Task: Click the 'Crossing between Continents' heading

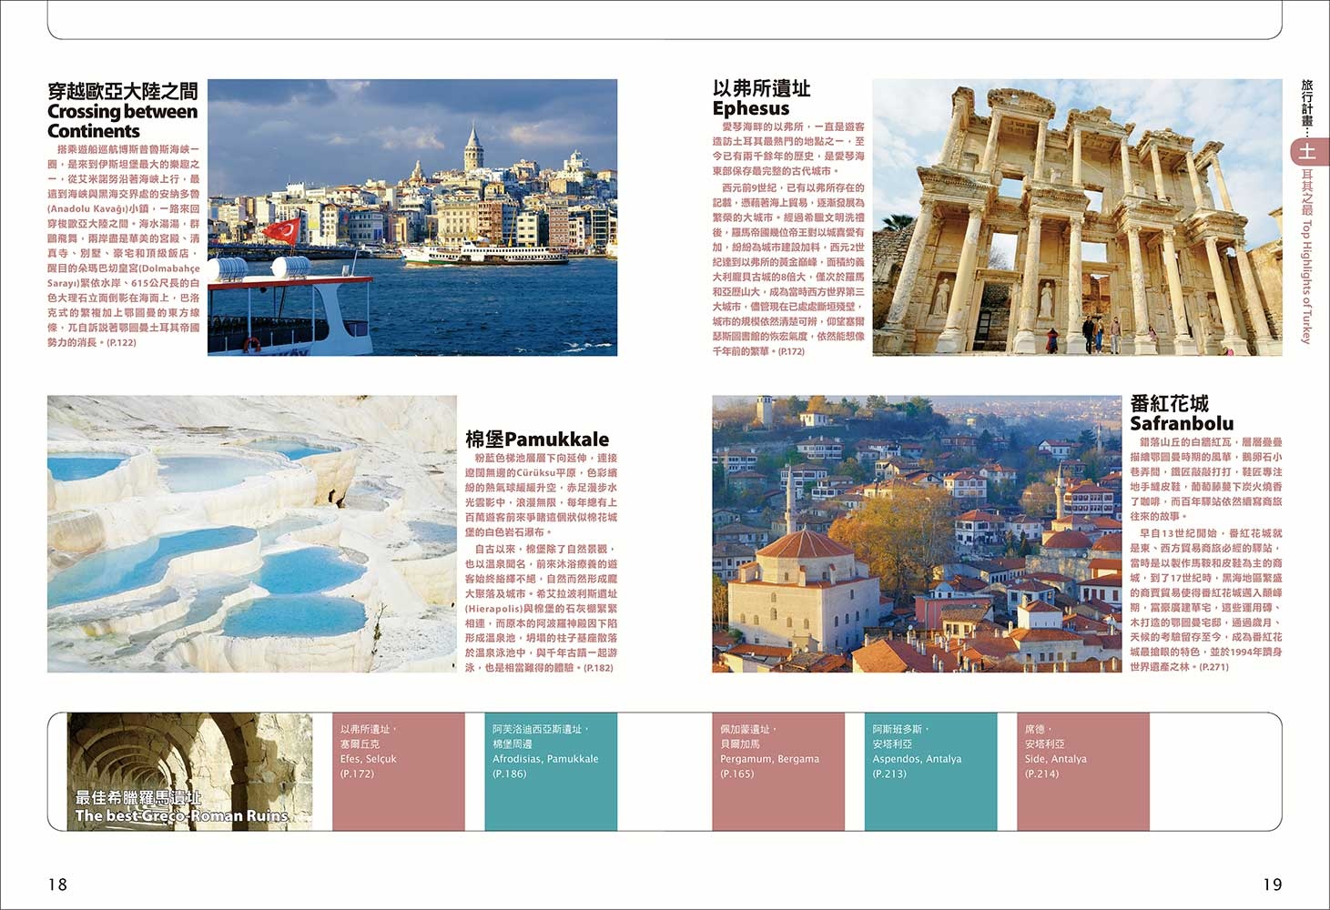Action: pyautogui.click(x=122, y=121)
